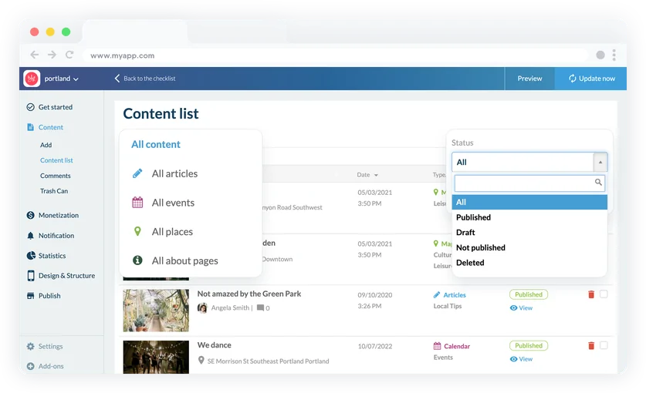
Task: Check the box for Not amazed by the Green Park
Action: (x=604, y=294)
